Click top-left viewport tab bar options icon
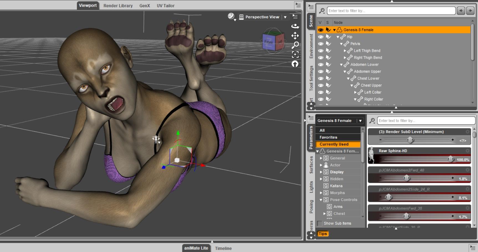The image size is (478, 252). point(298,5)
